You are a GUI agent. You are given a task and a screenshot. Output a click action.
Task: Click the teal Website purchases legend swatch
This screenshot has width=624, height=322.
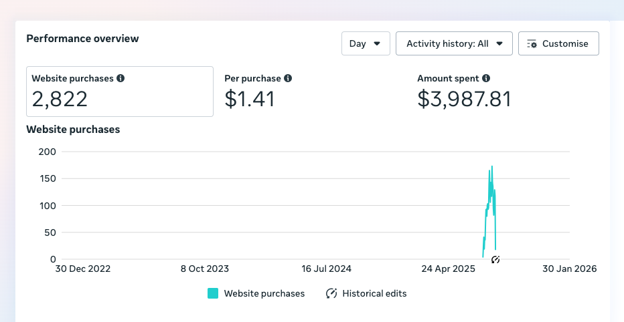click(213, 293)
